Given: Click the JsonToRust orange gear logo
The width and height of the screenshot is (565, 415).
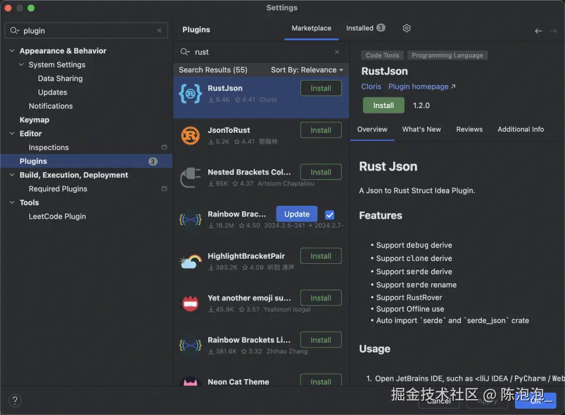Looking at the screenshot, I should coord(190,136).
